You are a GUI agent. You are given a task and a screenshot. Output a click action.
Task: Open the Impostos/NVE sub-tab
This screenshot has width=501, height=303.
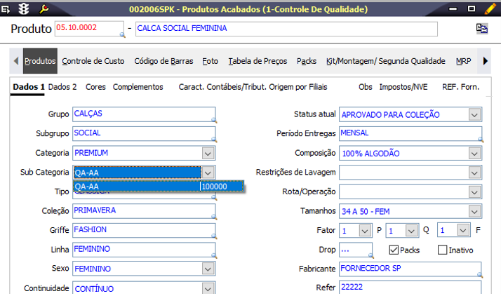click(x=403, y=87)
